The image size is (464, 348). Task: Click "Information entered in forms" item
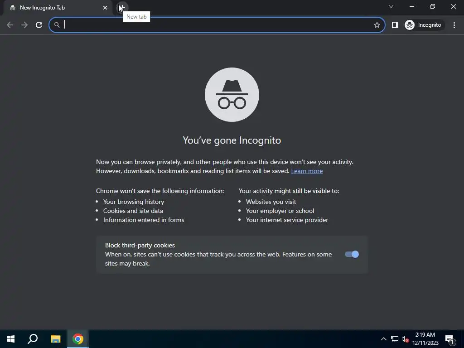coord(144,220)
